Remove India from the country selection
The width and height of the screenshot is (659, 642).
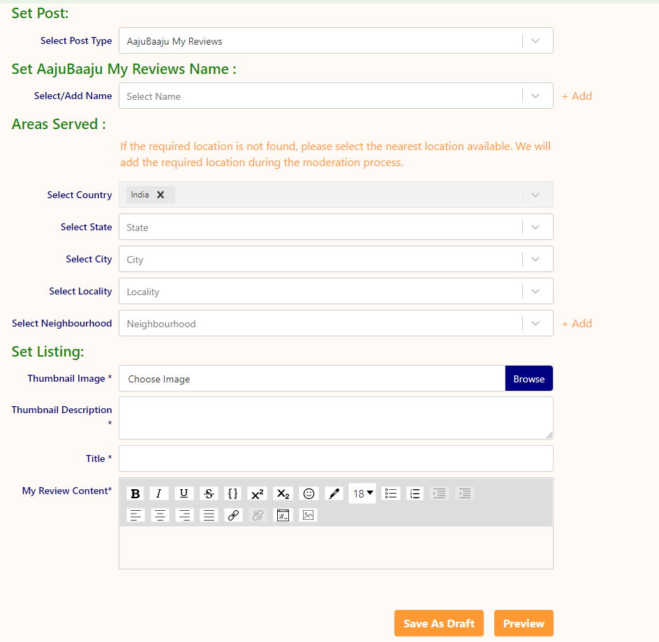pyautogui.click(x=161, y=195)
